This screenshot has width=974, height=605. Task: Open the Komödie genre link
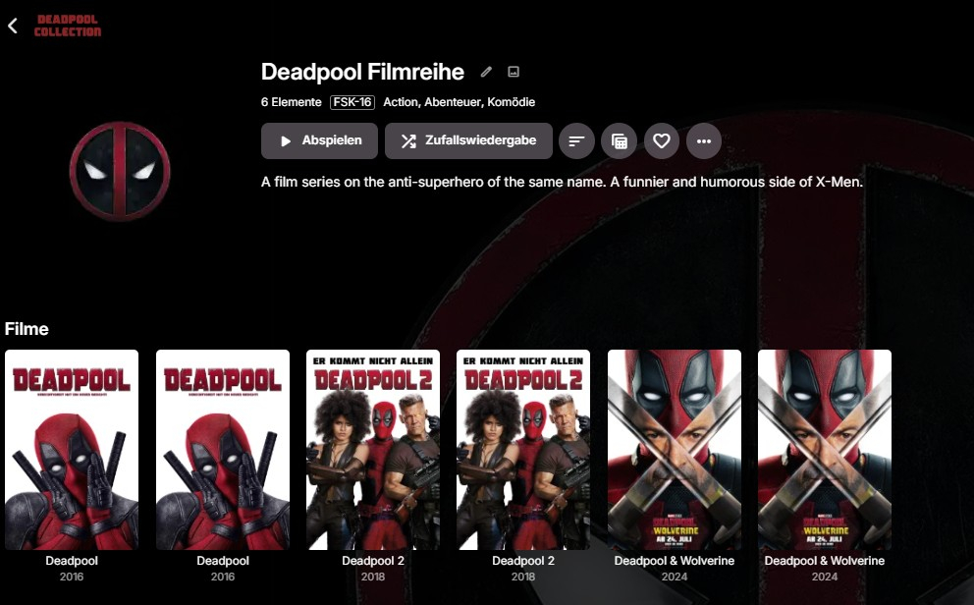point(511,102)
